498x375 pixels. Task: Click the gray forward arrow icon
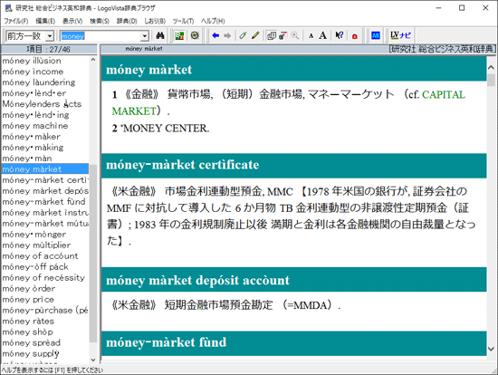(227, 35)
